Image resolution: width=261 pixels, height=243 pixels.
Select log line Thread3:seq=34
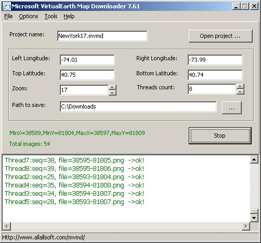74,194
